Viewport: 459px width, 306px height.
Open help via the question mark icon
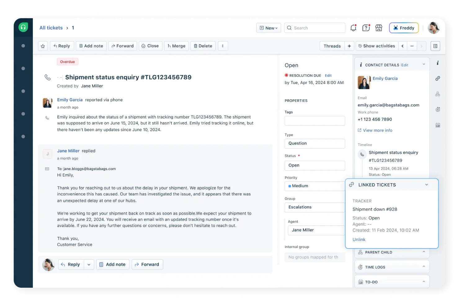(366, 28)
